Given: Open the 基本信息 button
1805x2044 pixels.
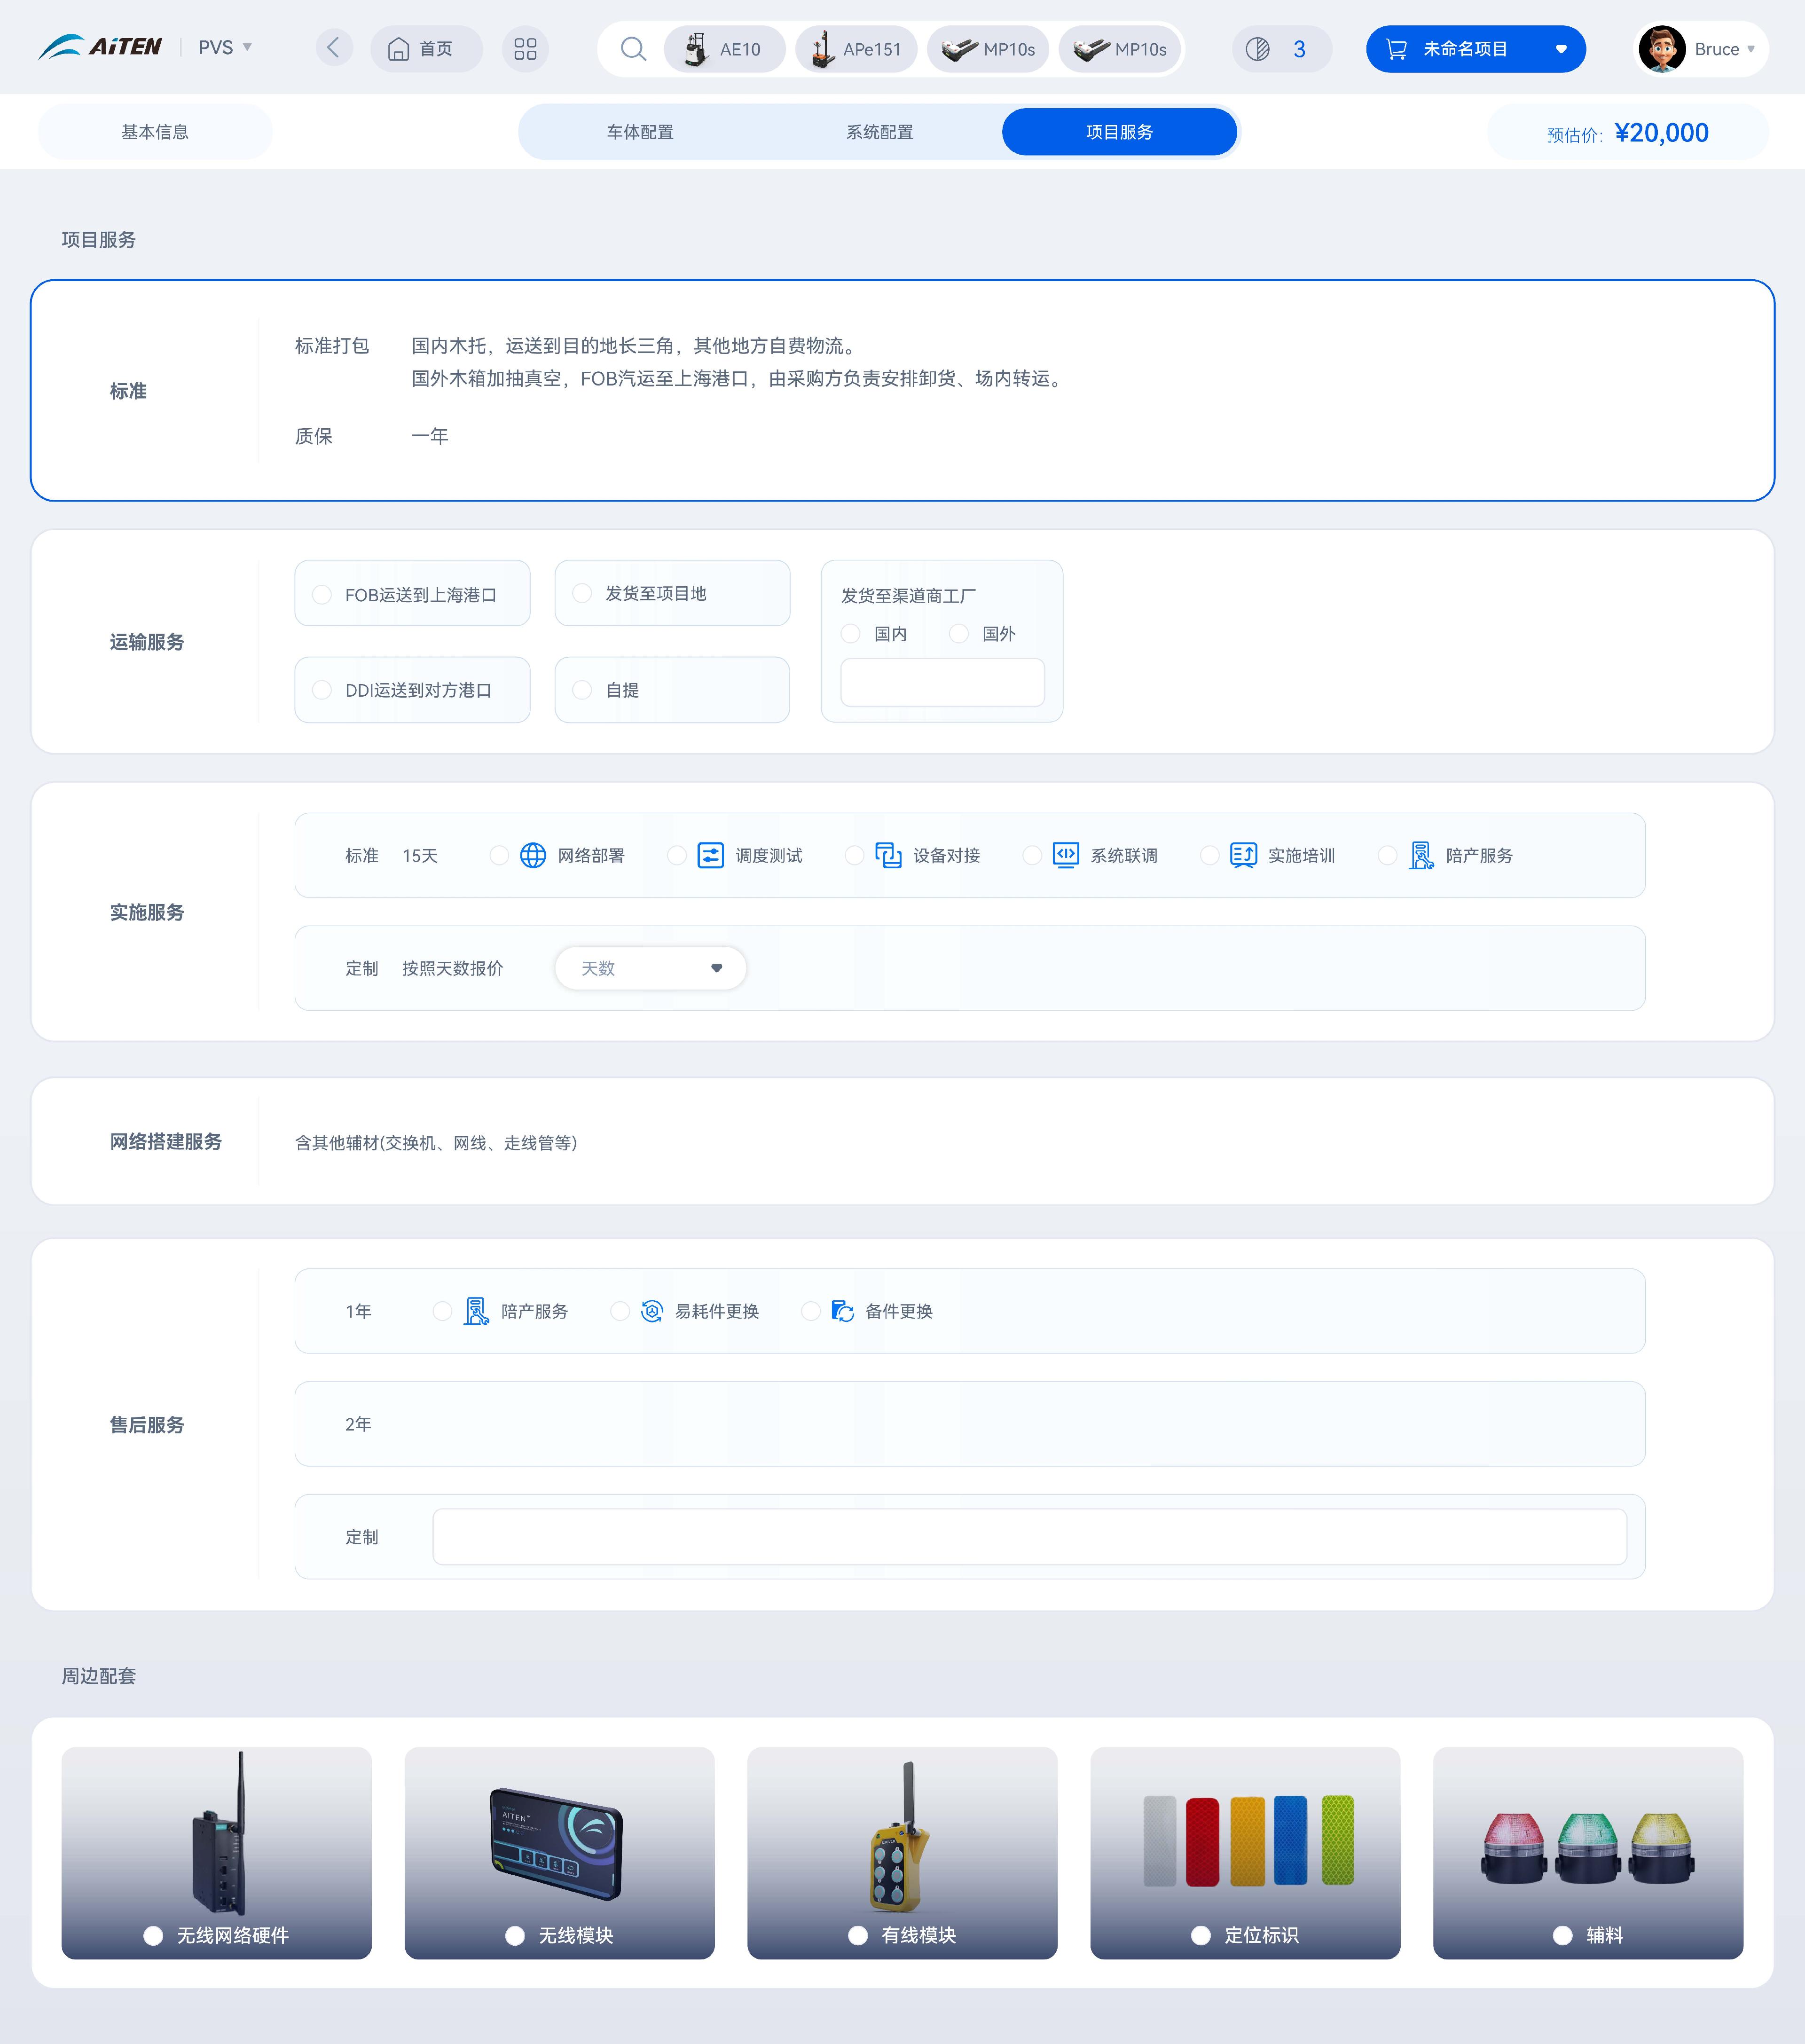Looking at the screenshot, I should (155, 132).
